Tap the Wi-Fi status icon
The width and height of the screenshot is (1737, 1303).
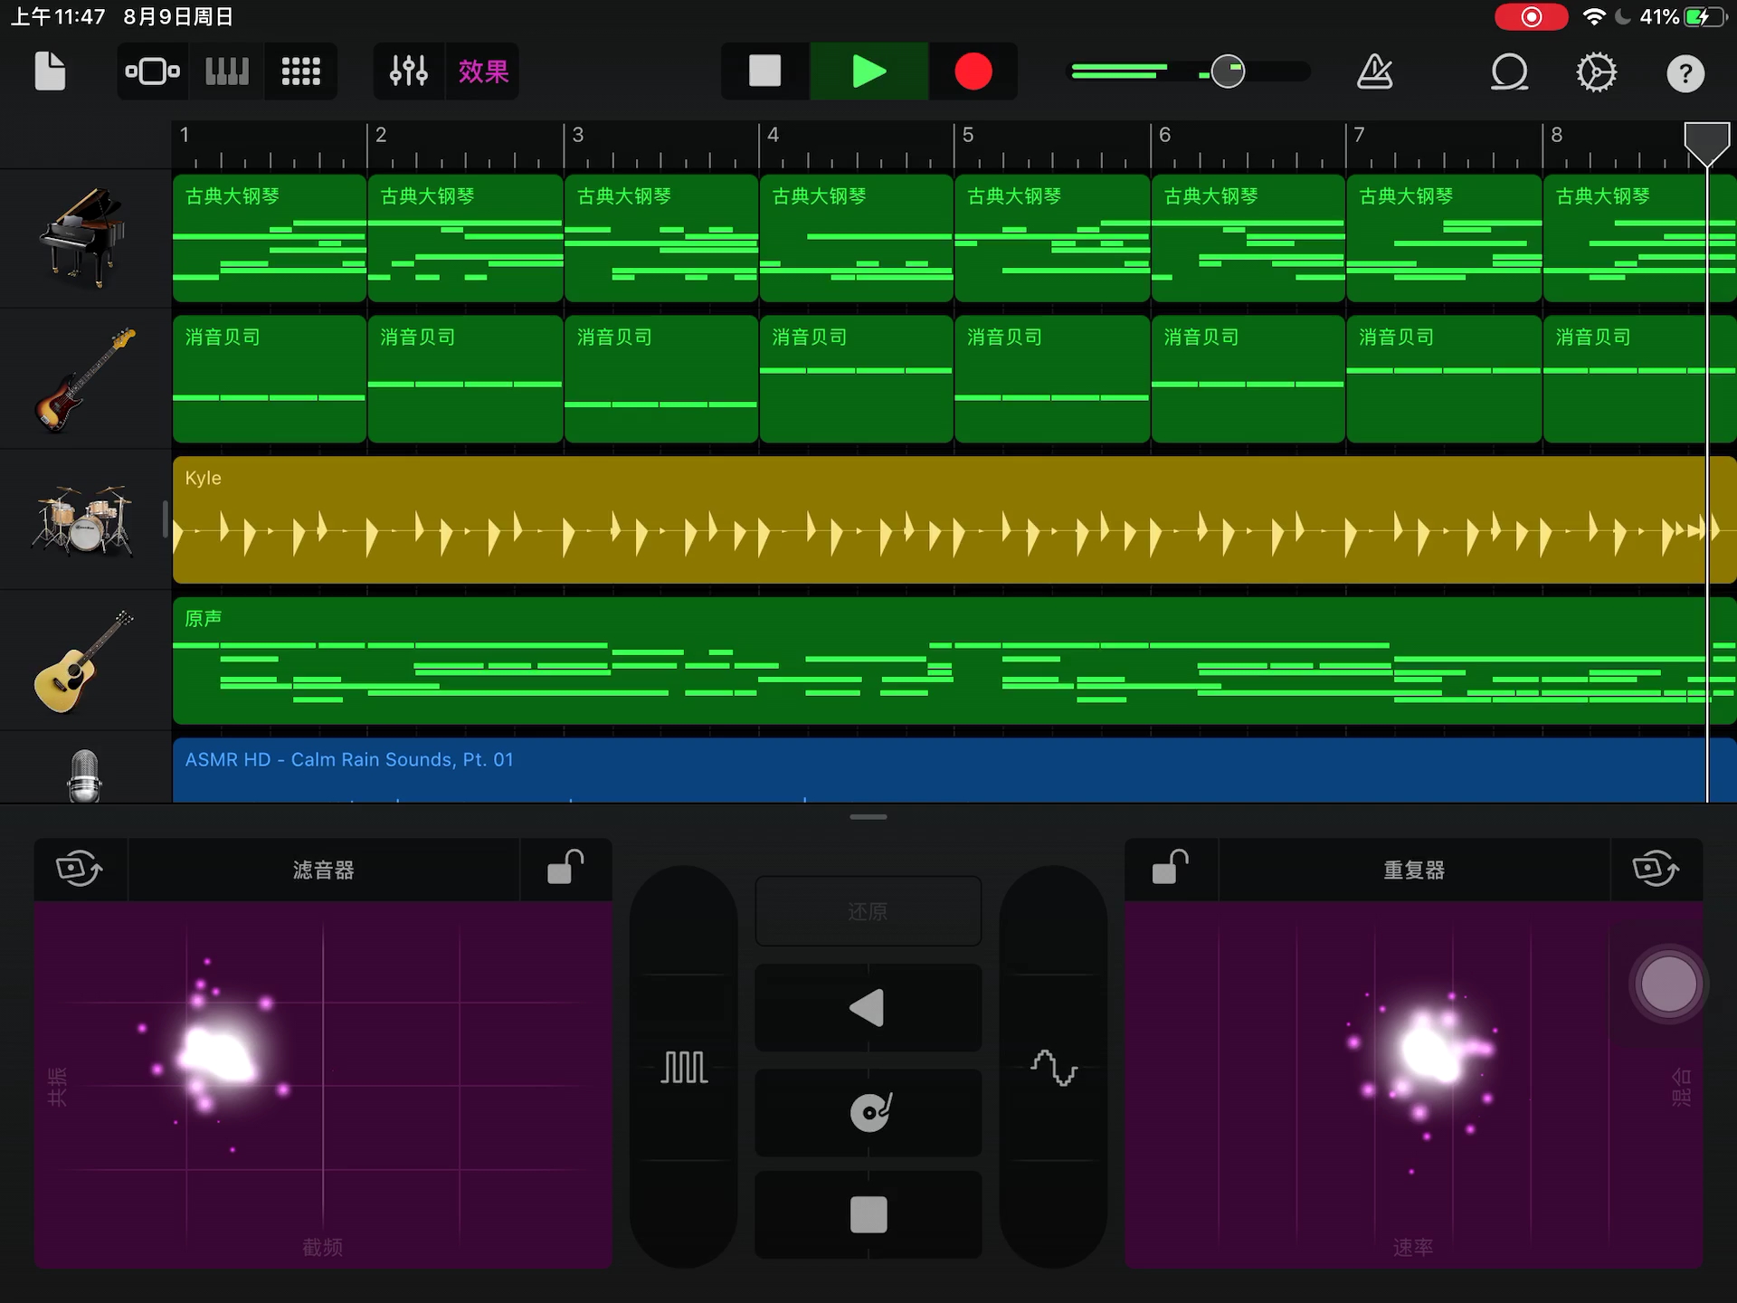click(1594, 17)
